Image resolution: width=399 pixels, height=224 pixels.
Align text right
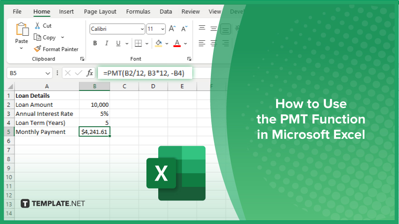pyautogui.click(x=225, y=43)
